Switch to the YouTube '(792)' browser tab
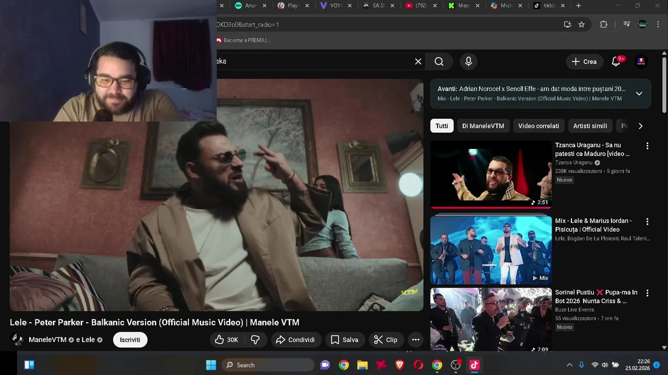 click(x=416, y=6)
